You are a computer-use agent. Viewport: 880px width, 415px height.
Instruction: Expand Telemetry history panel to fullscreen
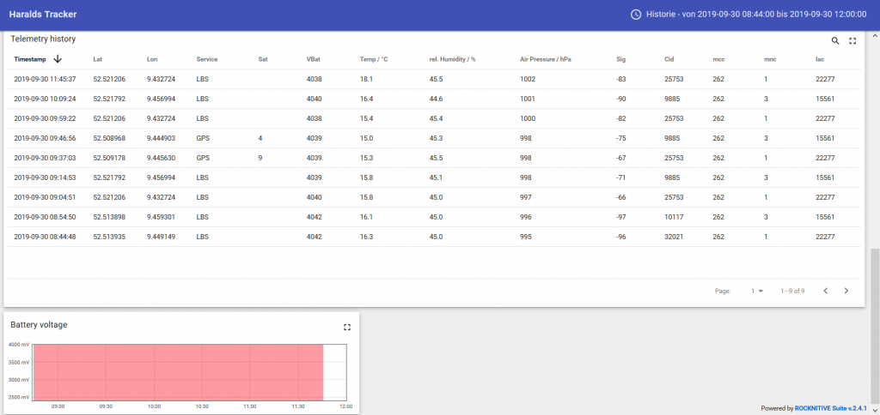pos(852,40)
